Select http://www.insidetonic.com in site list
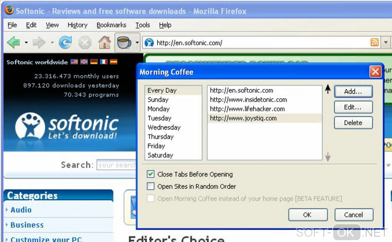This screenshot has height=242, width=392. [x=265, y=100]
